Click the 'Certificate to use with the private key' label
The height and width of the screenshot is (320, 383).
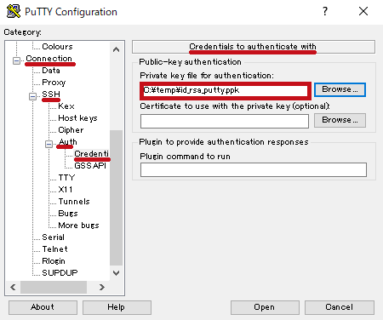235,106
